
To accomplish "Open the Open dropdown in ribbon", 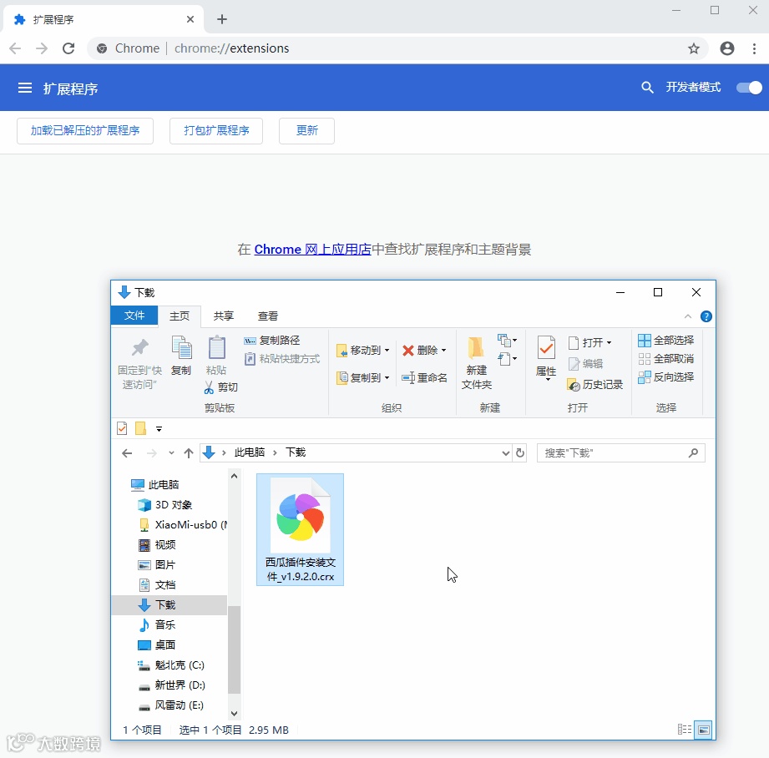I will click(590, 343).
